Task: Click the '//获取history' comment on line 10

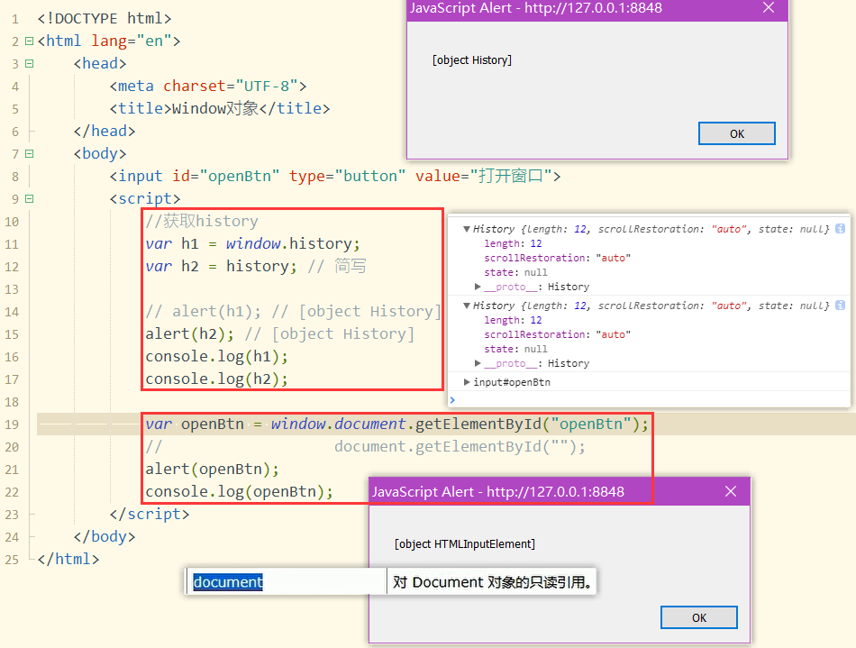Action: tap(202, 221)
